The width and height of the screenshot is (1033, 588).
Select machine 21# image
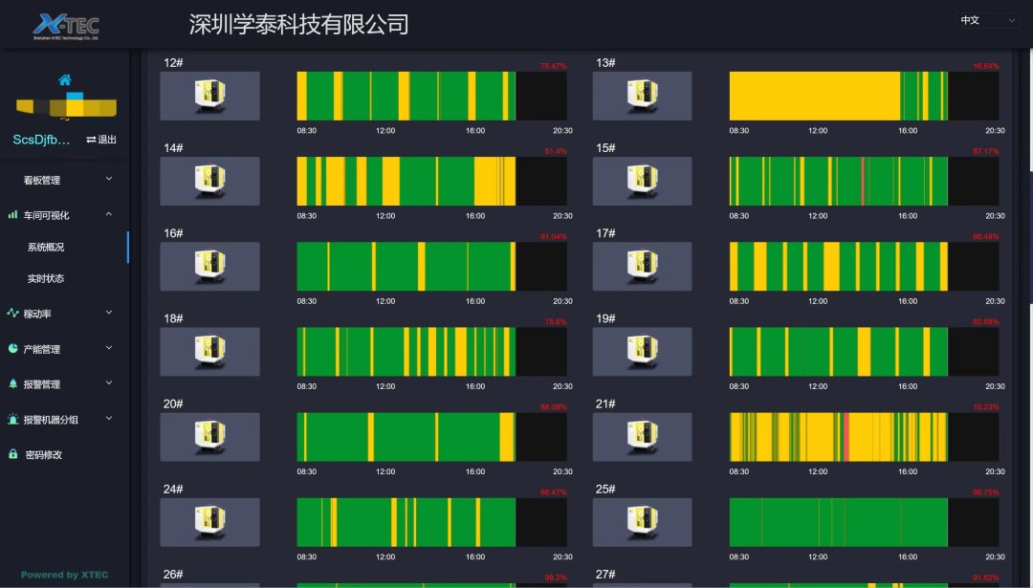642,437
